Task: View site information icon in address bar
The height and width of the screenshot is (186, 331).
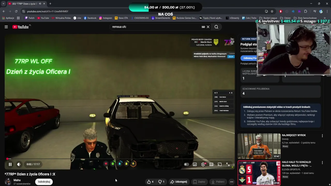Action: [24, 11]
